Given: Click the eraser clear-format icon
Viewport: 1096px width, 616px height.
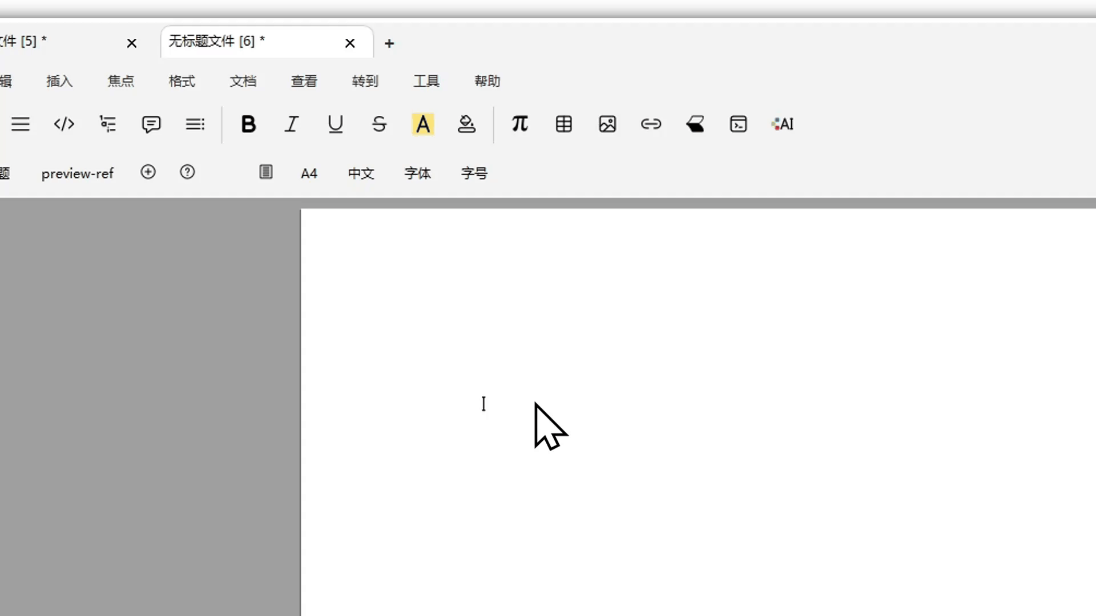Looking at the screenshot, I should 695,124.
